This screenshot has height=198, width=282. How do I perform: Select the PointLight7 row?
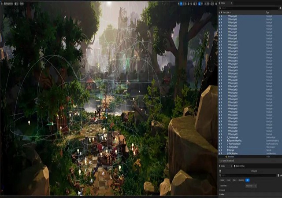pos(250,32)
